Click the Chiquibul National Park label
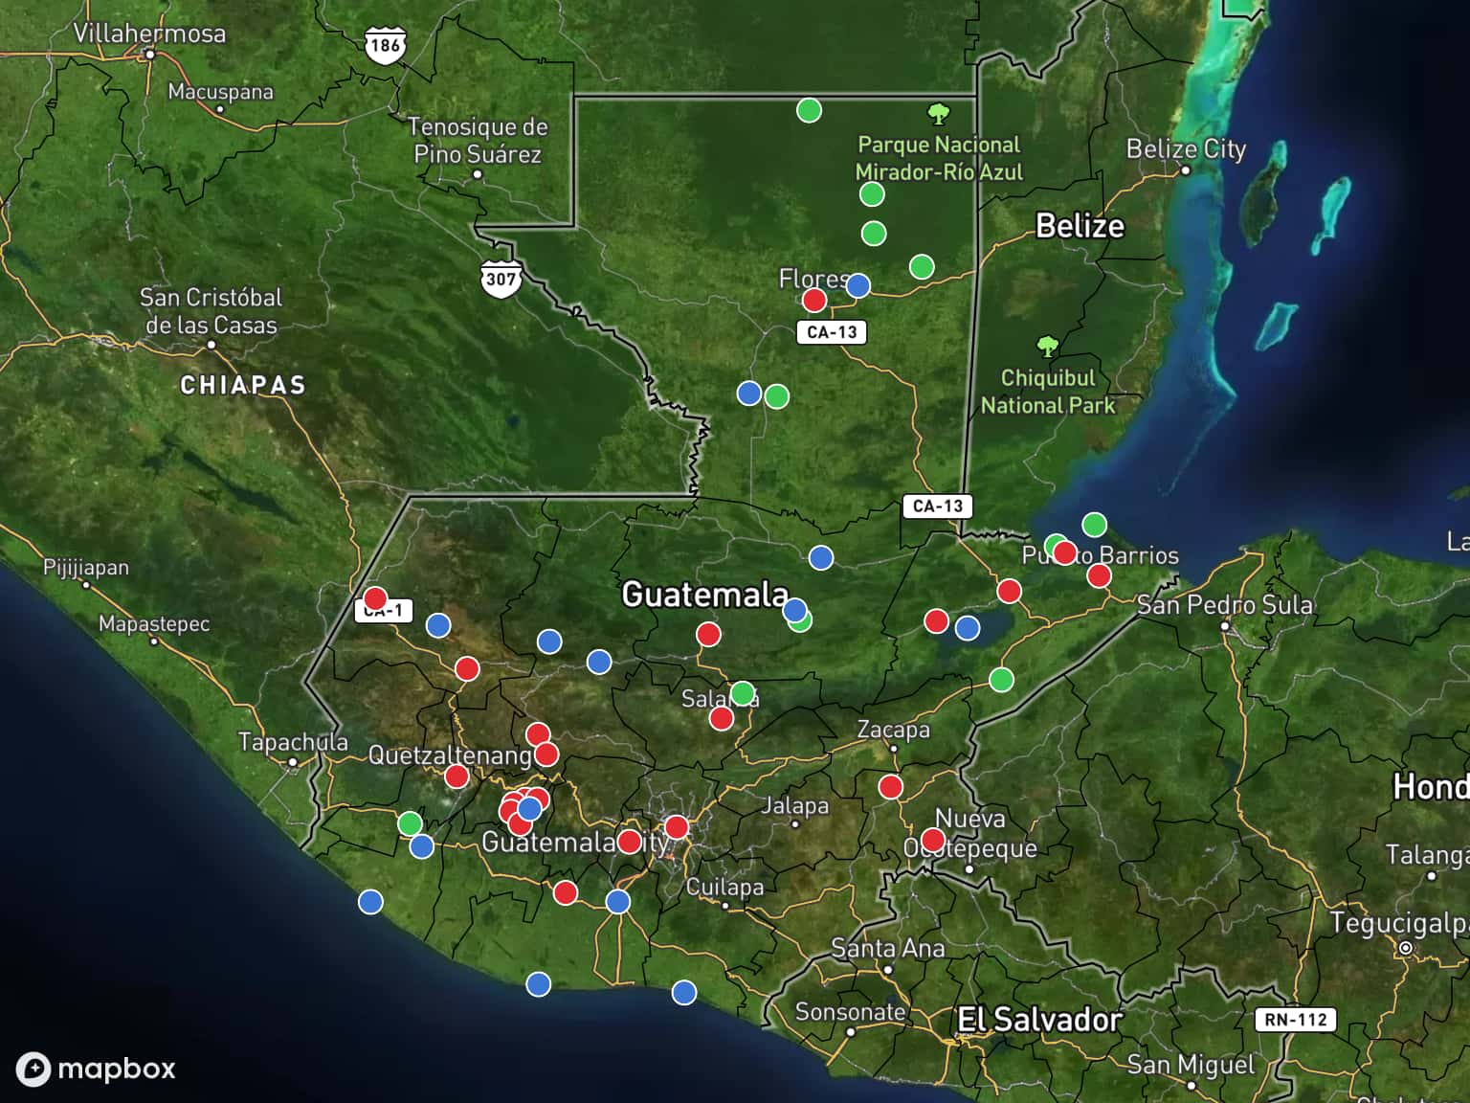Screen dimensions: 1470x1103 1048,392
